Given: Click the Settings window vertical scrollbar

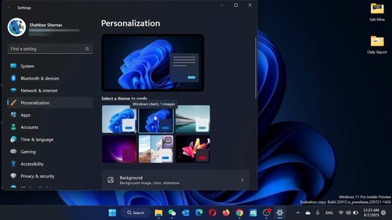Looking at the screenshot, I should 256,67.
